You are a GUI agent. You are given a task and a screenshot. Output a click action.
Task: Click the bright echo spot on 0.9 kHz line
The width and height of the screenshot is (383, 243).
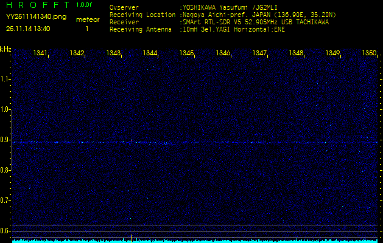pyautogui.click(x=131, y=142)
